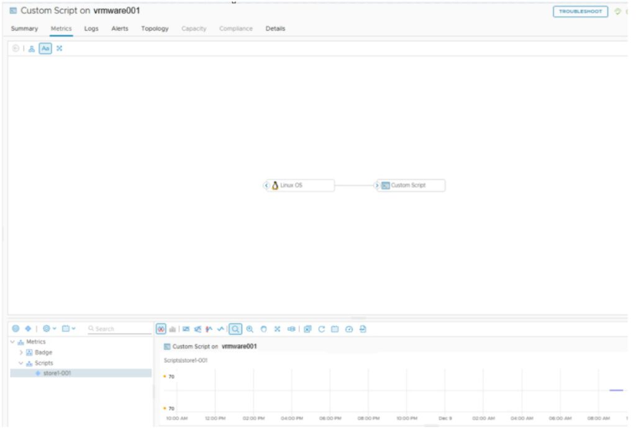Click the TROUBLESHOOT button

click(580, 12)
